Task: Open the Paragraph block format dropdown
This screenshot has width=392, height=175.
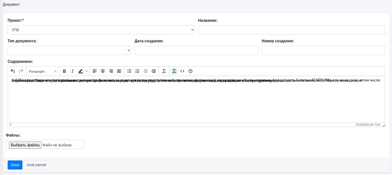Action: point(42,71)
